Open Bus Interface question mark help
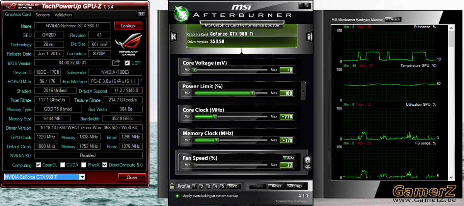Image resolution: width=464 pixels, height=206 pixels. pos(141,81)
